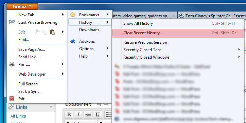Expand Recently Closed Windows submenu arrow
This screenshot has width=246, height=123.
(x=239, y=57)
